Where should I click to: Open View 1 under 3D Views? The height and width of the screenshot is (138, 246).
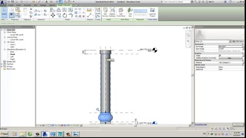[x=13, y=44]
